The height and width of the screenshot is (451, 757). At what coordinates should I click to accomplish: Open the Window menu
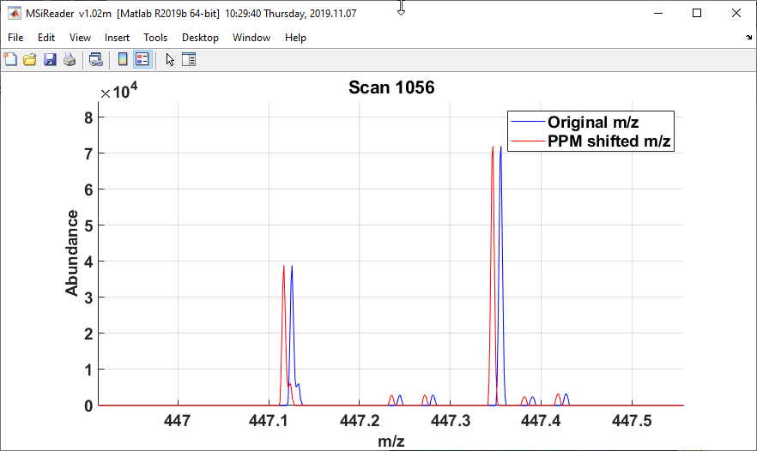(x=251, y=38)
